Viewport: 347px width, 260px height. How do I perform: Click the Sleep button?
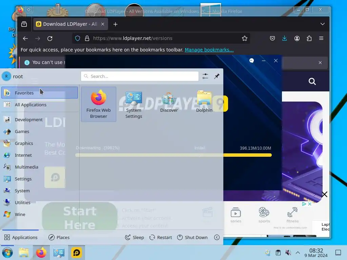[134, 237]
